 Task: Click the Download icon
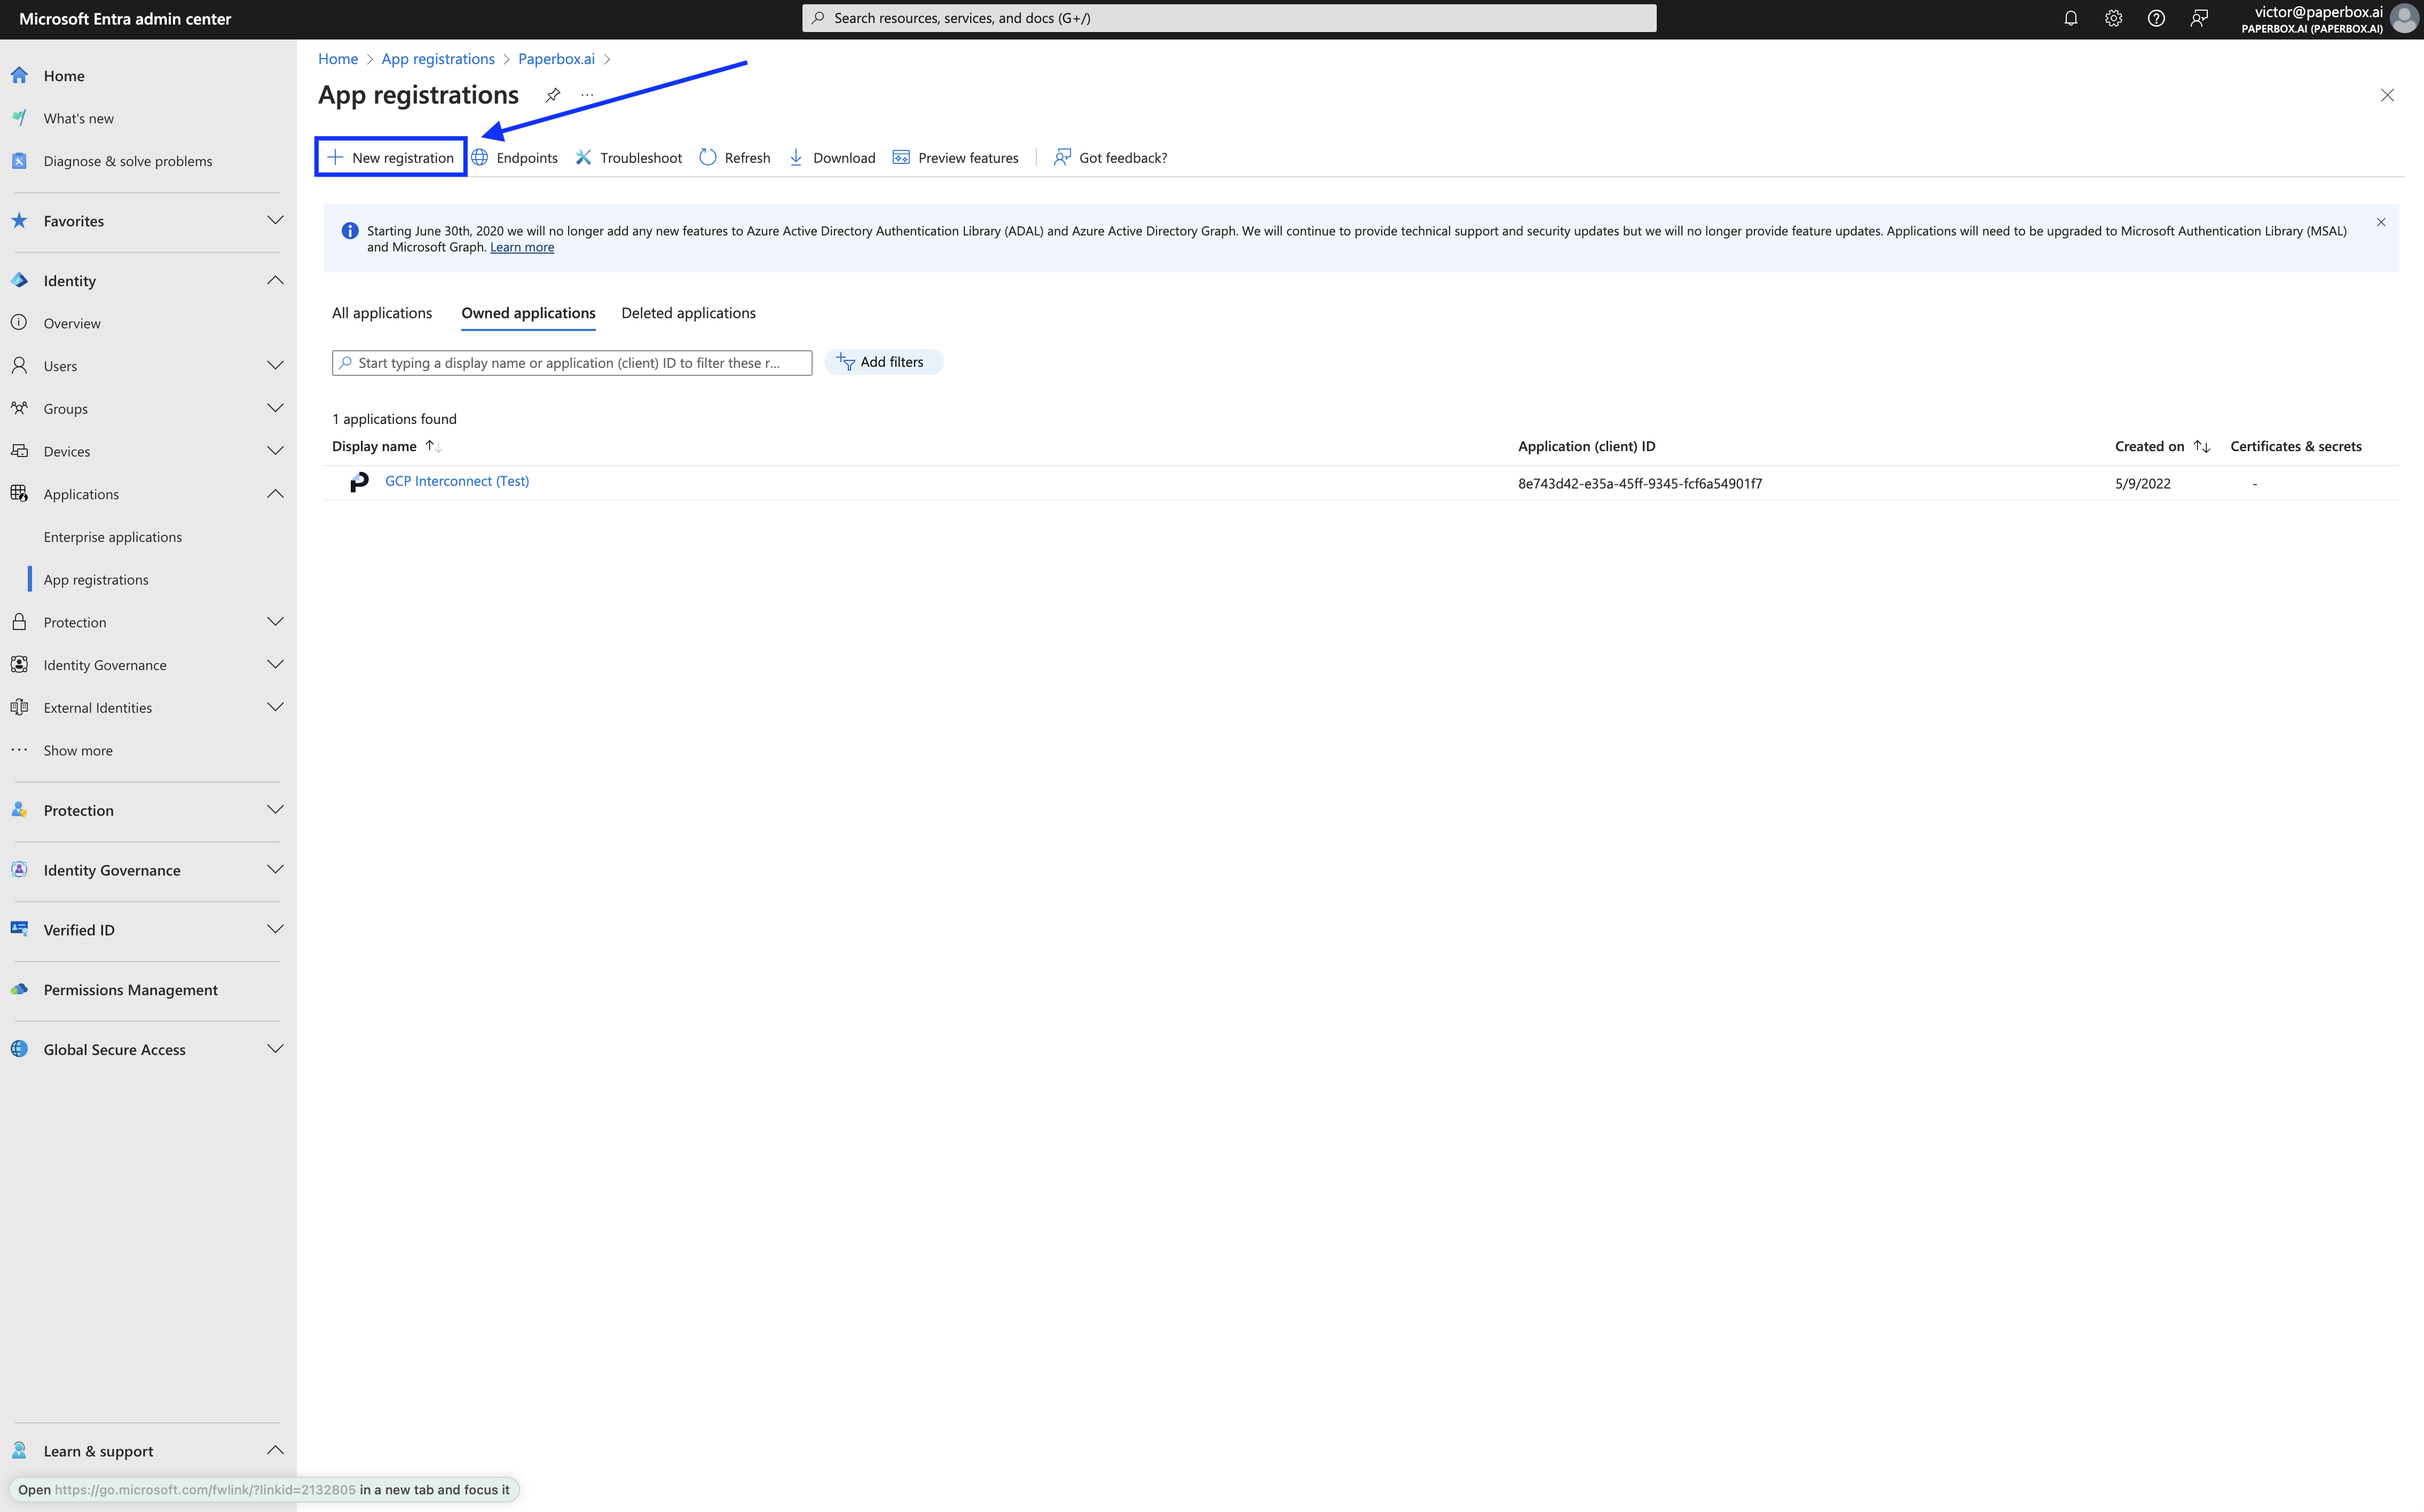pyautogui.click(x=796, y=157)
